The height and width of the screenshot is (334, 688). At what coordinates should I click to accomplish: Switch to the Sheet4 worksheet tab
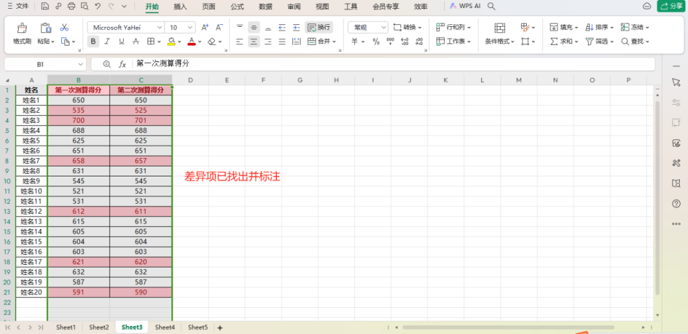pos(165,327)
